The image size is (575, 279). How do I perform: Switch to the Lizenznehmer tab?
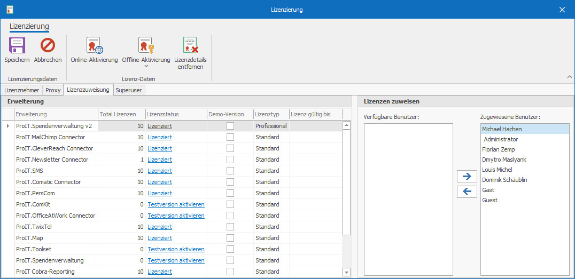tap(21, 90)
